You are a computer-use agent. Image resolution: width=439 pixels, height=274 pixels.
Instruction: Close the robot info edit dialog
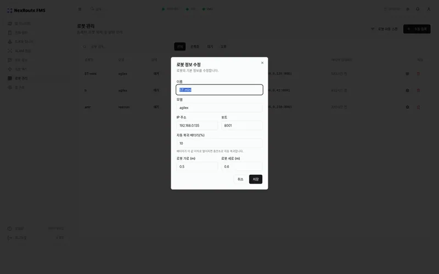pyautogui.click(x=262, y=63)
